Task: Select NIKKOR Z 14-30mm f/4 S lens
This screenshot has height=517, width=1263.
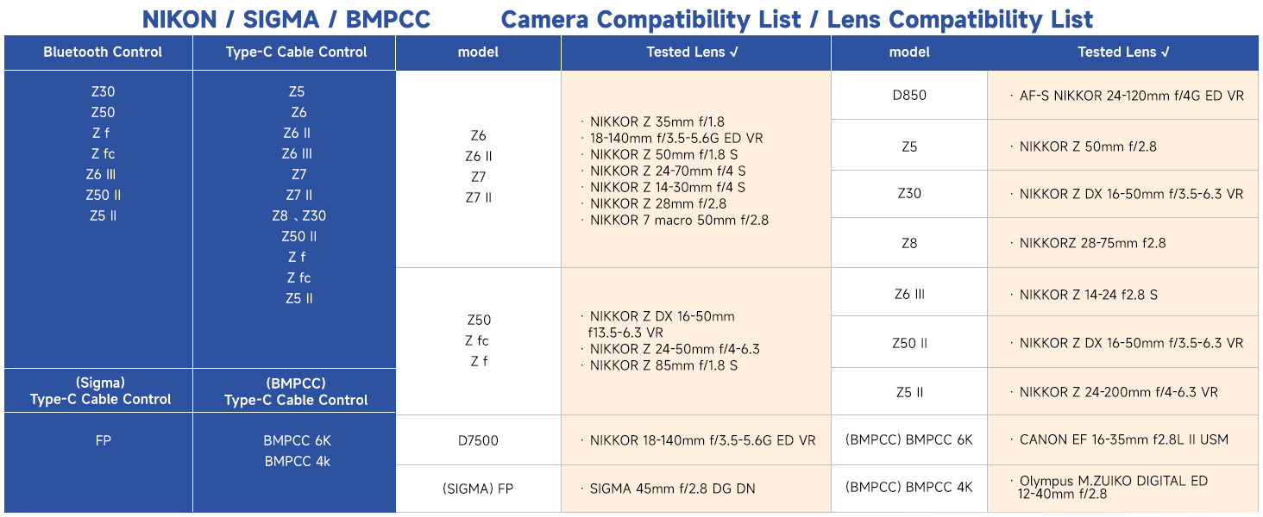Action: coord(667,187)
